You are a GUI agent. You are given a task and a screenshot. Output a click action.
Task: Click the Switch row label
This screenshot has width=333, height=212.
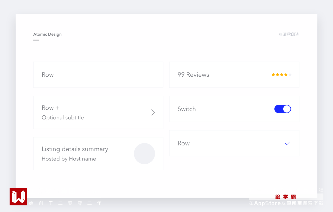click(187, 109)
